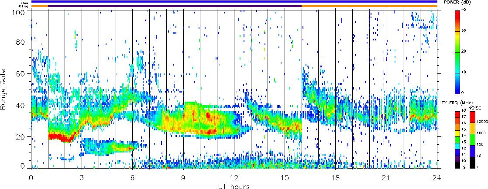Click the POWER (dB) colorbar title
488x189 pixels.
pos(457,2)
